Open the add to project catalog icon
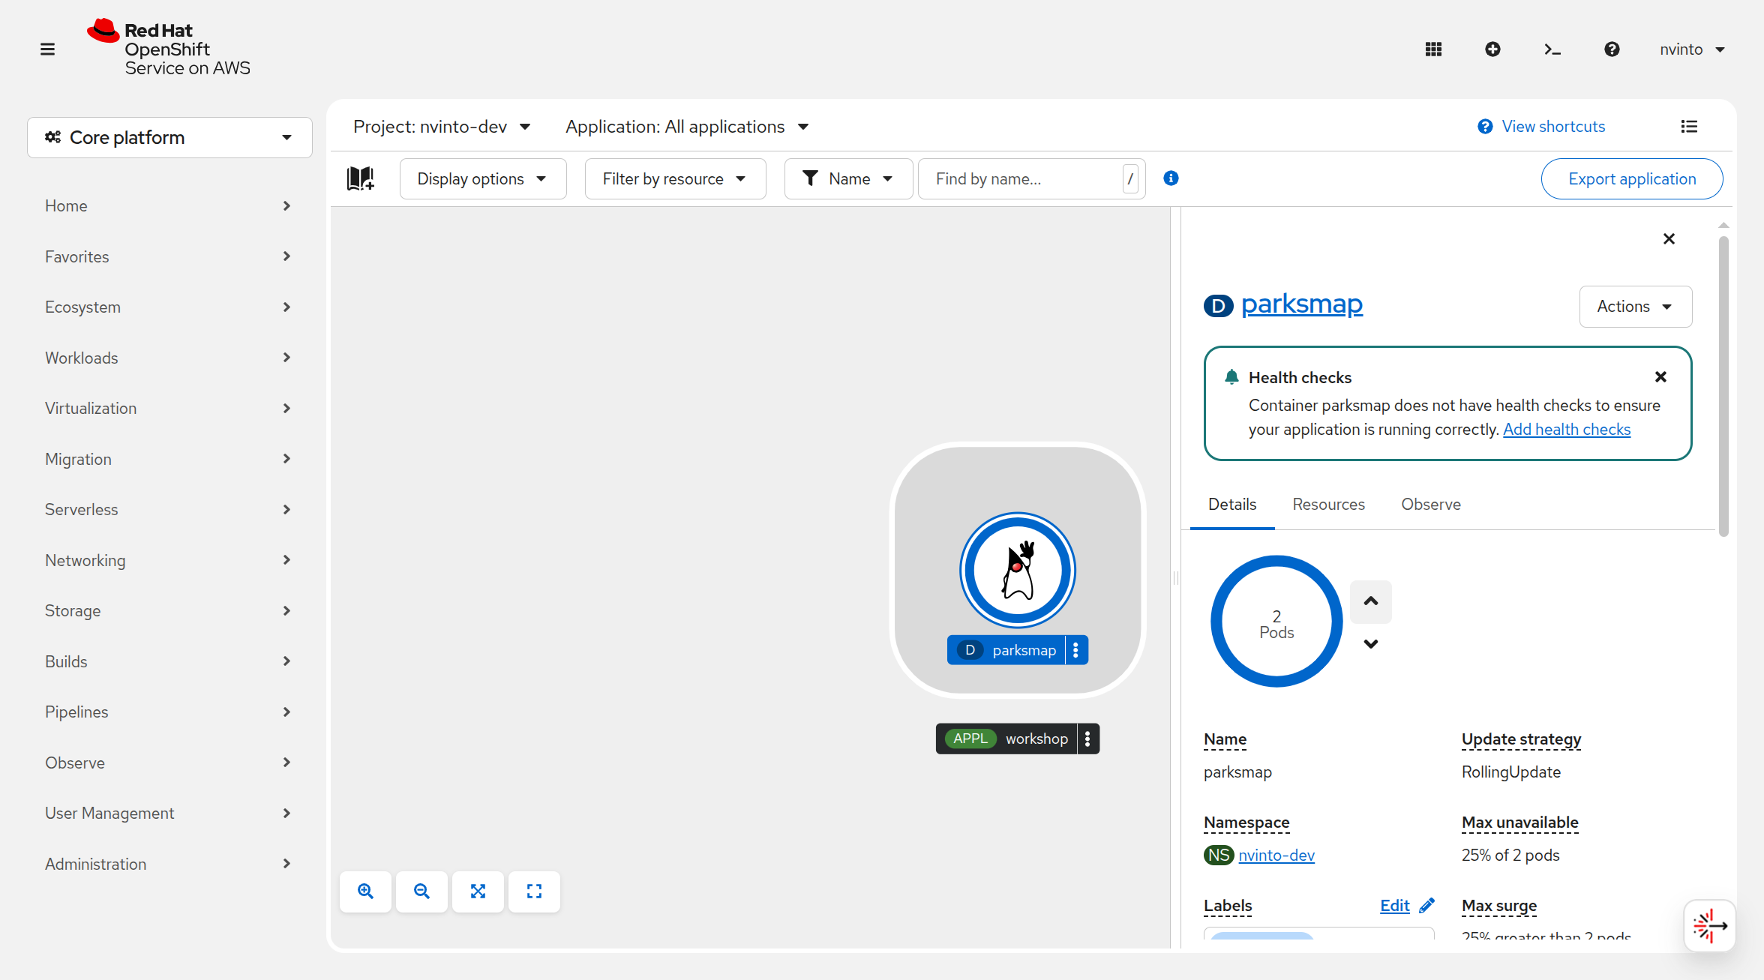This screenshot has width=1764, height=980. click(361, 178)
